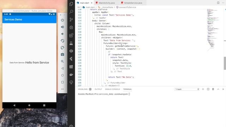Split the editor right
226x127 pixels.
click(x=218, y=3)
